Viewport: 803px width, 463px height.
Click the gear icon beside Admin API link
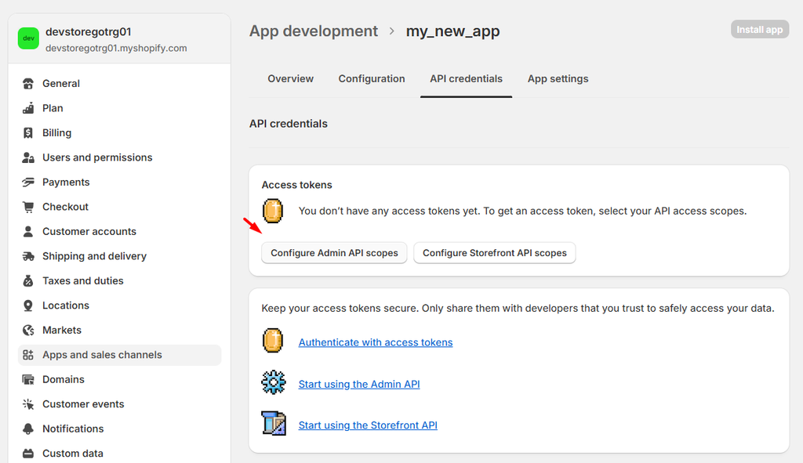pyautogui.click(x=273, y=383)
